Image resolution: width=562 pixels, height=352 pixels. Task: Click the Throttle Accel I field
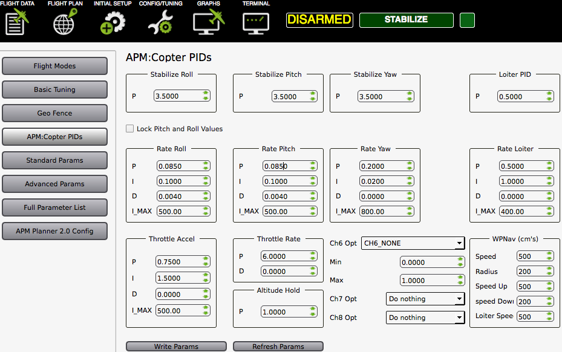(183, 278)
